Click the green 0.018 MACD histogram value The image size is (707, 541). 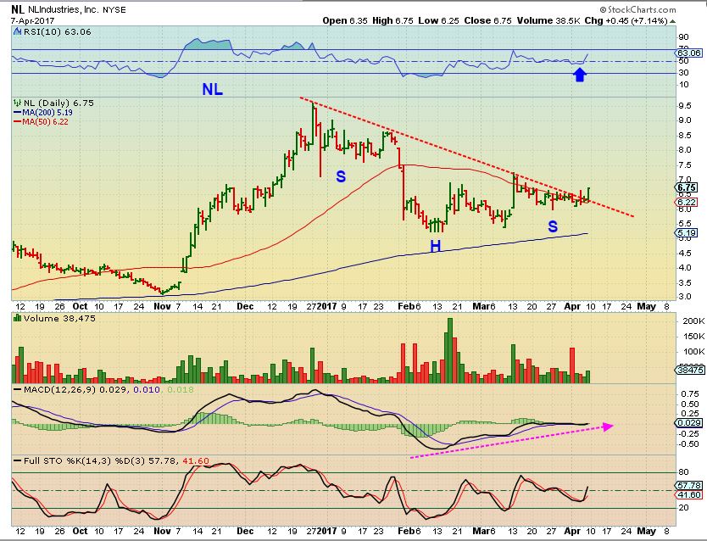tap(181, 389)
